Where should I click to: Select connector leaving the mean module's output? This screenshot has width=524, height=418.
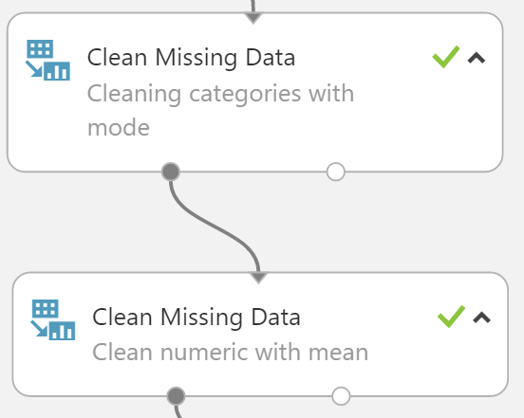178,411
